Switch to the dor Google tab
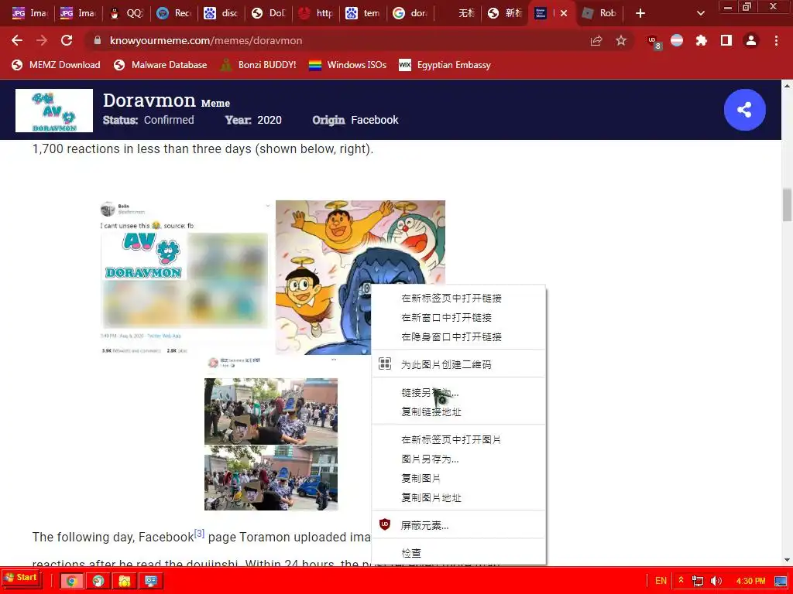793x594 pixels. coord(410,13)
